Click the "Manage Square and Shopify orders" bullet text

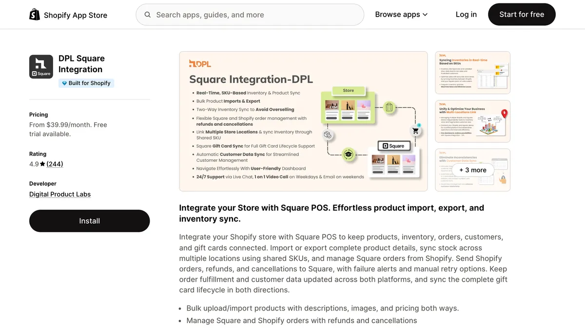pyautogui.click(x=302, y=321)
